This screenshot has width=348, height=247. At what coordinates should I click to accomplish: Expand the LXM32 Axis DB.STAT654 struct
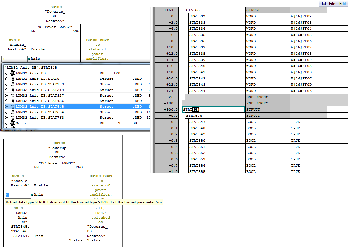(7, 112)
